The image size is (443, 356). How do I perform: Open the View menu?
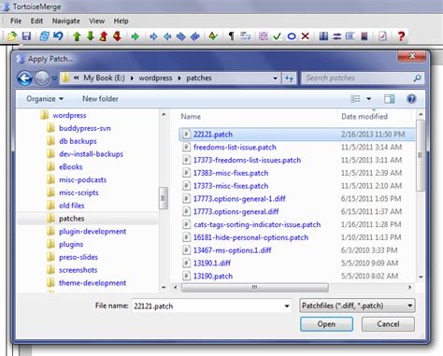click(x=96, y=21)
